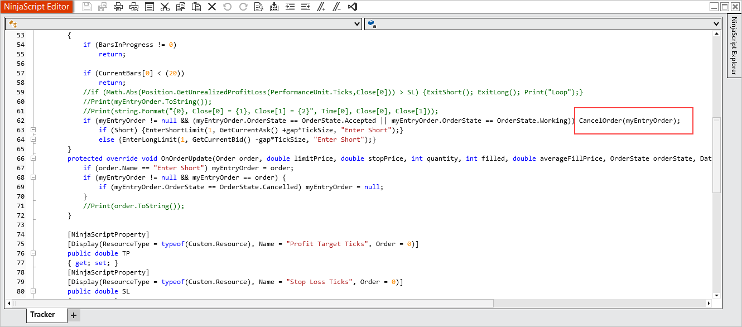Click the //Print(order.ToString()); comment on line 71

[134, 206]
